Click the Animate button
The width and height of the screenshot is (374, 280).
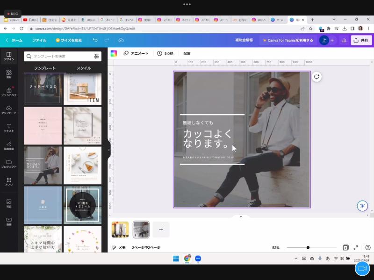(x=136, y=53)
